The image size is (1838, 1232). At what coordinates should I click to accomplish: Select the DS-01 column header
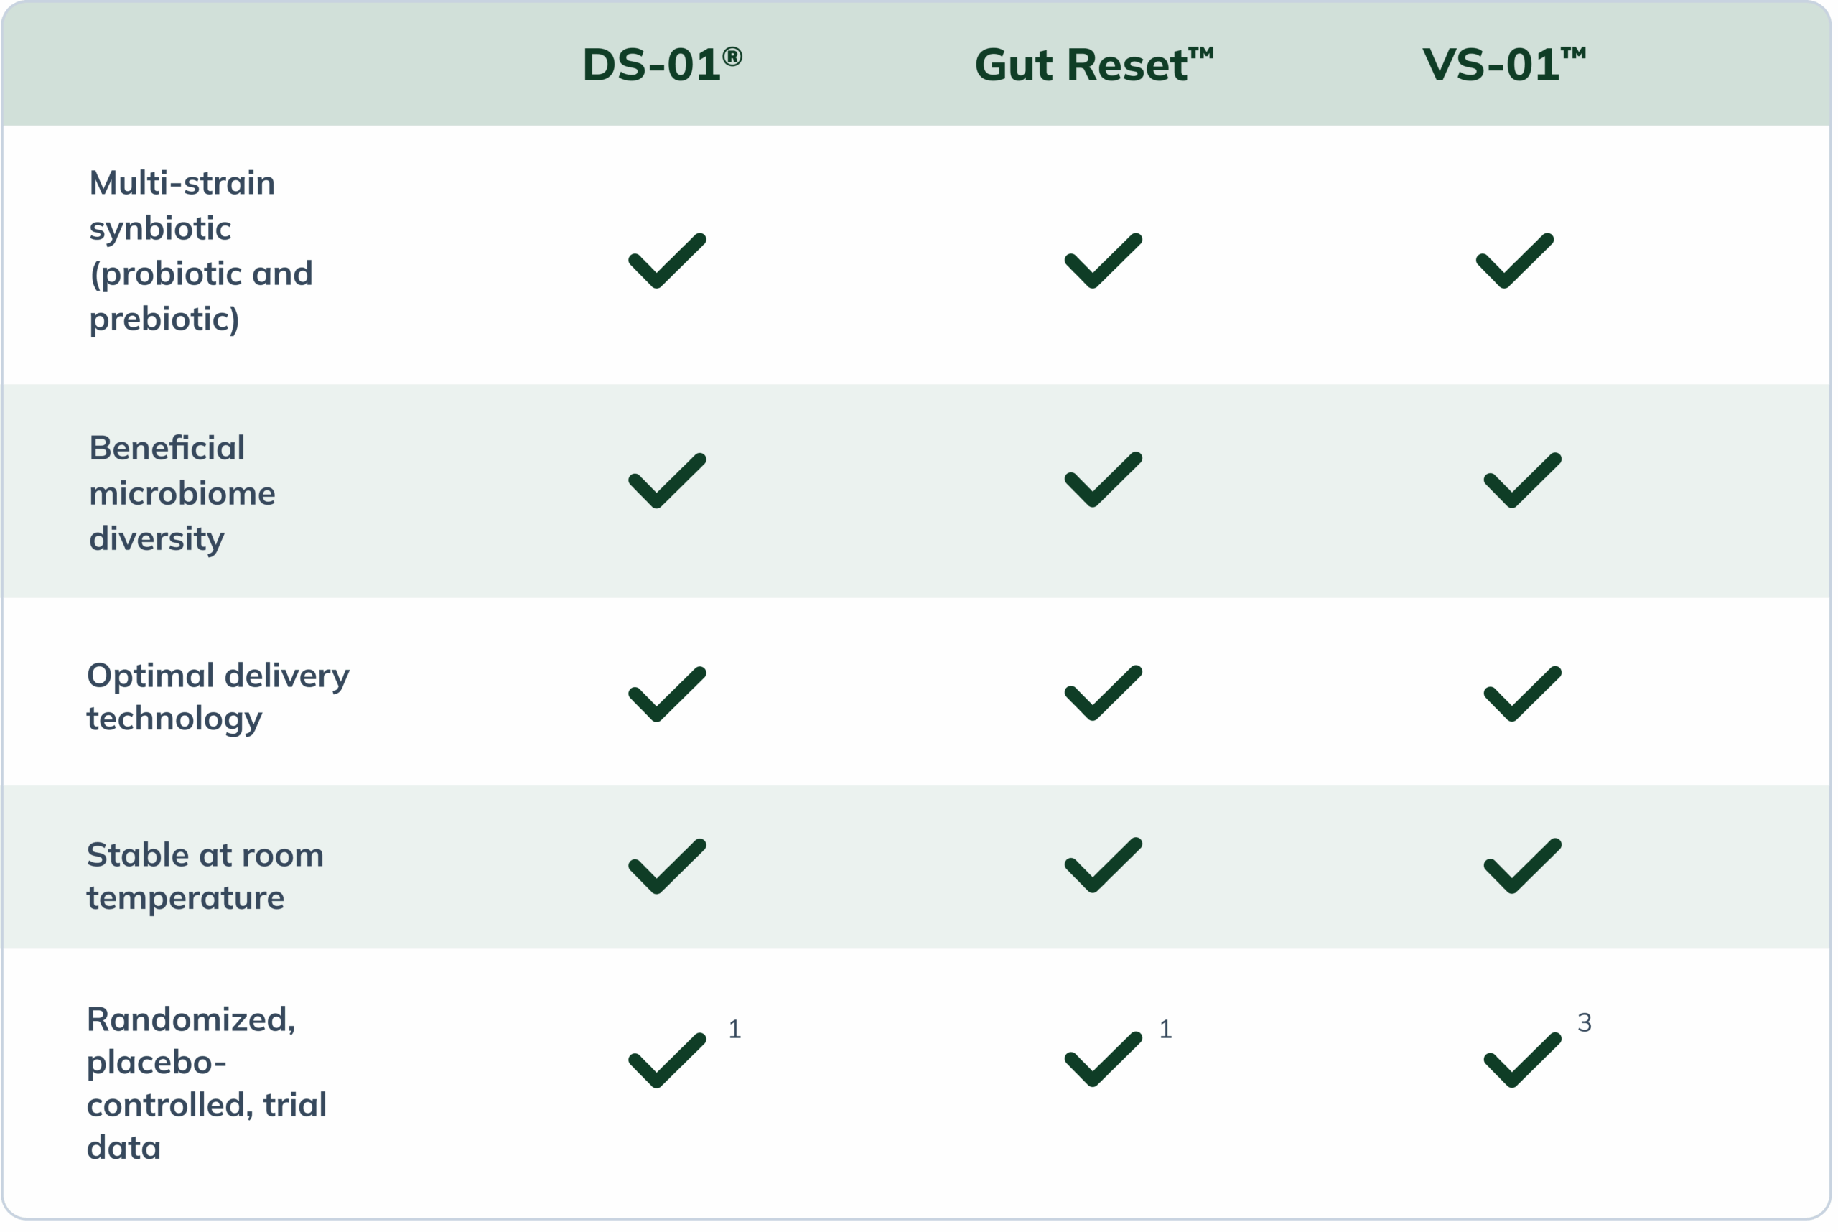coord(662,65)
